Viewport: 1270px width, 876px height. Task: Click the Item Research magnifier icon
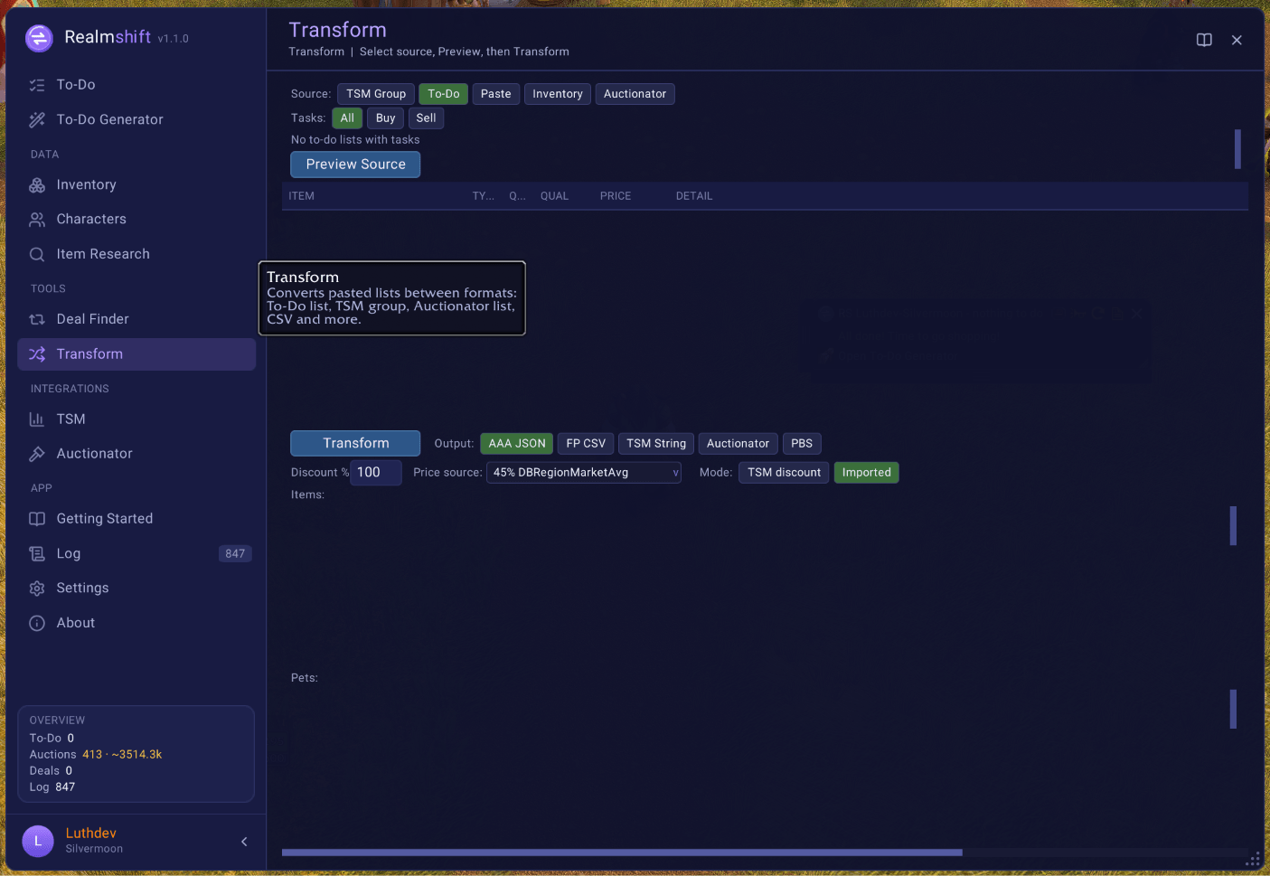click(x=37, y=255)
